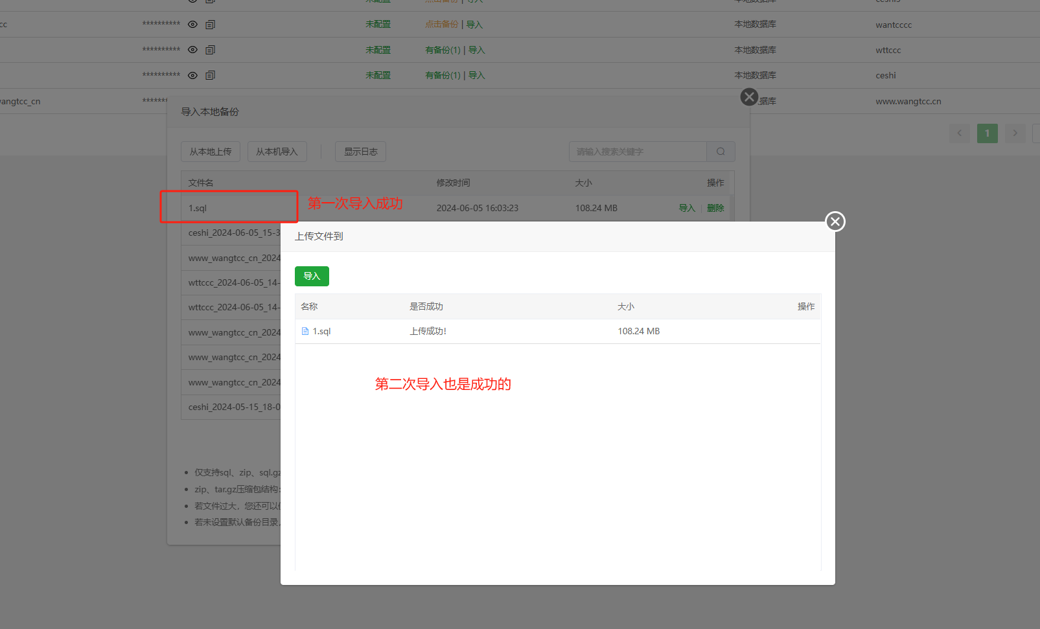
Task: Open 有备份(1) in the ceshi row
Action: tap(443, 75)
